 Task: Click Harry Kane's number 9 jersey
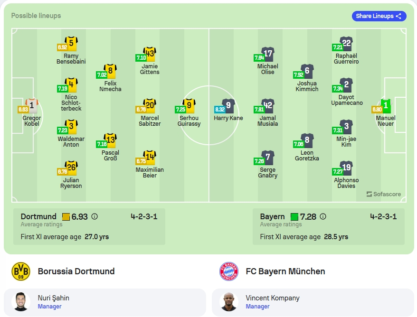pyautogui.click(x=228, y=106)
